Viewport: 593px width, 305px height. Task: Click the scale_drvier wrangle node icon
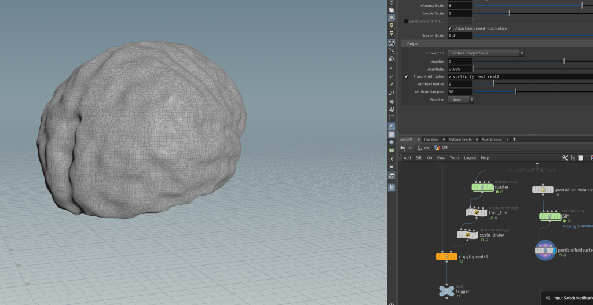click(x=467, y=235)
